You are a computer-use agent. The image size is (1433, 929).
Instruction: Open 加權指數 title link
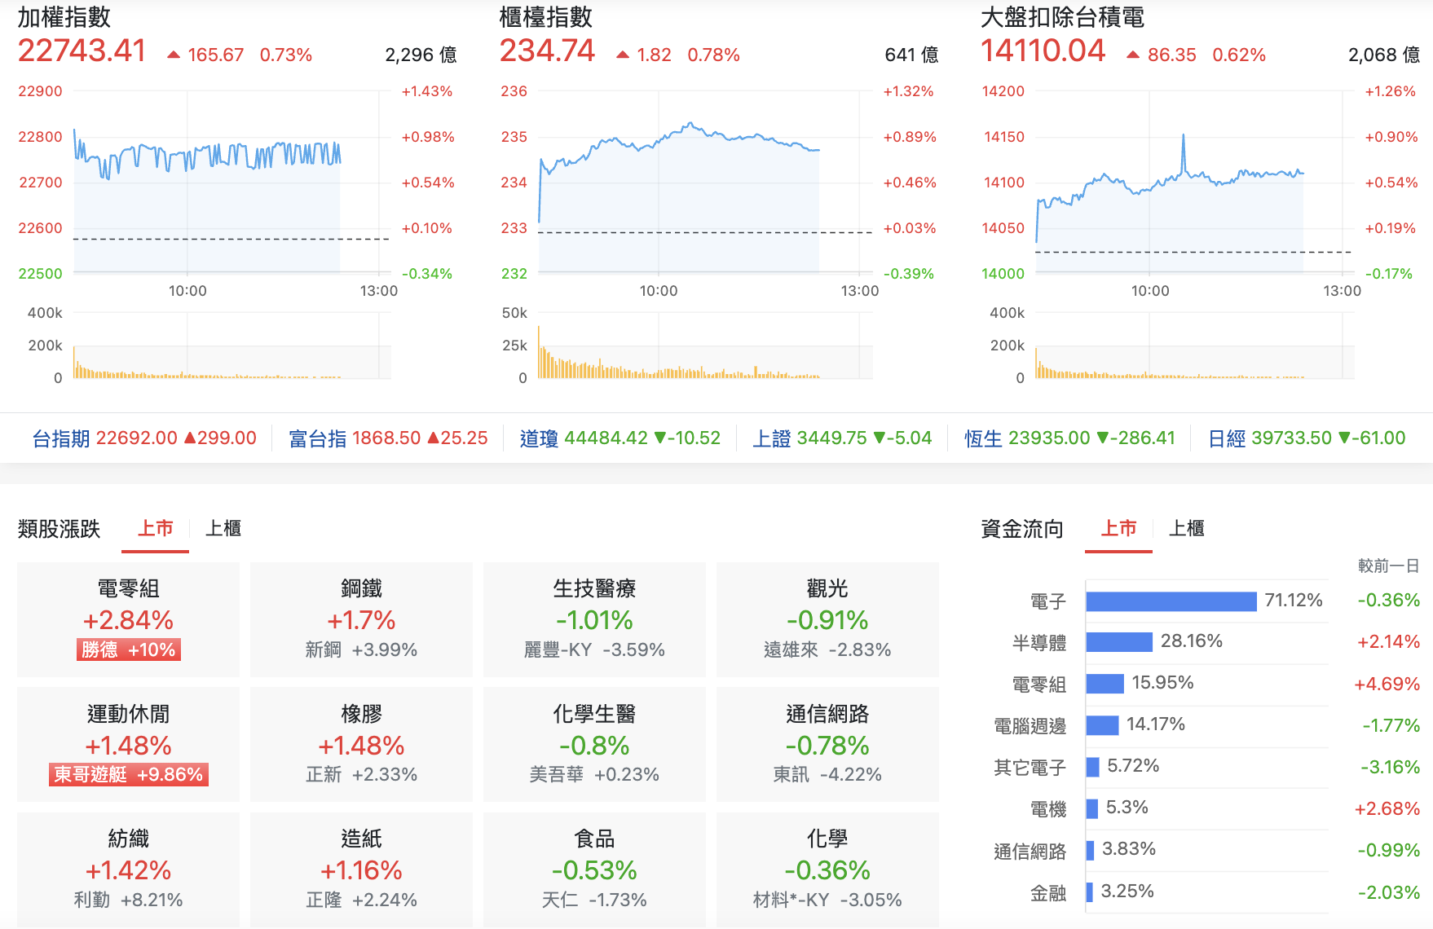point(64,17)
